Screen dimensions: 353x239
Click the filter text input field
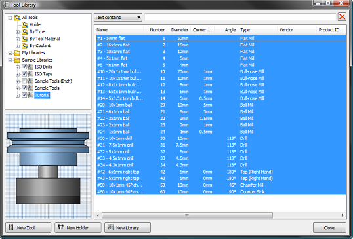point(240,17)
